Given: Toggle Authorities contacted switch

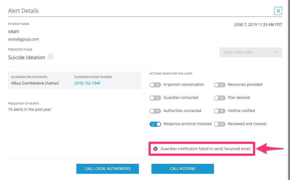Looking at the screenshot, I should (155, 111).
